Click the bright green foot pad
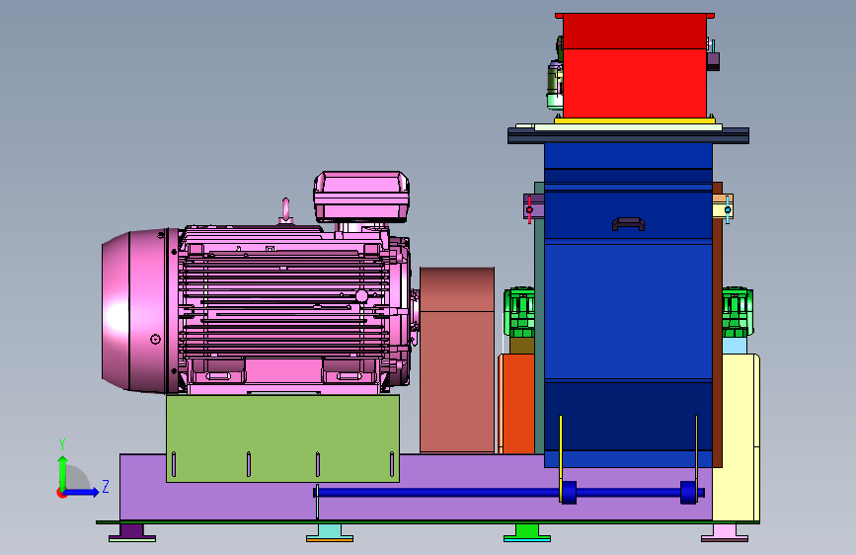This screenshot has width=856, height=555. pos(527,532)
